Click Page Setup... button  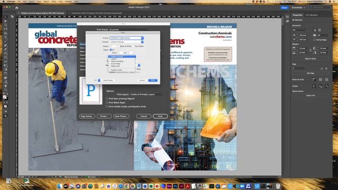pos(87,116)
